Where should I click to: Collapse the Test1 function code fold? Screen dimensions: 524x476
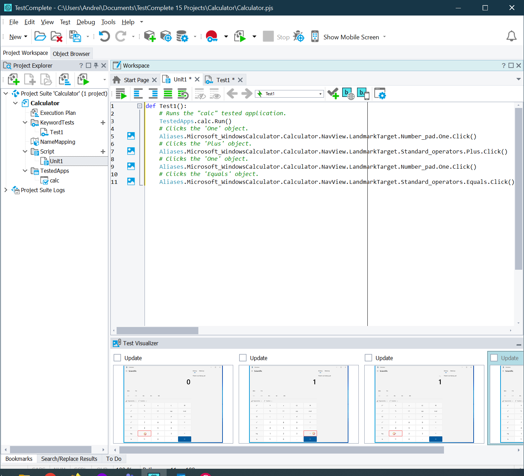tap(140, 106)
